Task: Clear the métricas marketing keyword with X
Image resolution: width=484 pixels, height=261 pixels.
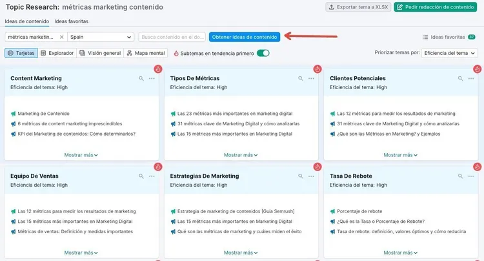Action: point(62,37)
